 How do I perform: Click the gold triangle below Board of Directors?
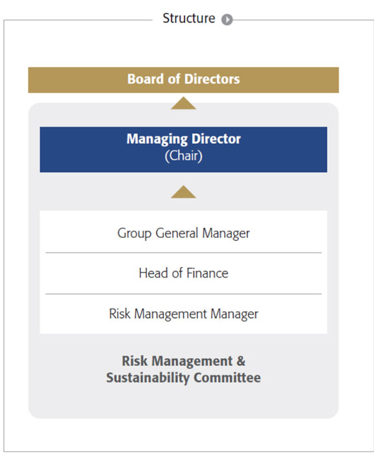point(184,103)
